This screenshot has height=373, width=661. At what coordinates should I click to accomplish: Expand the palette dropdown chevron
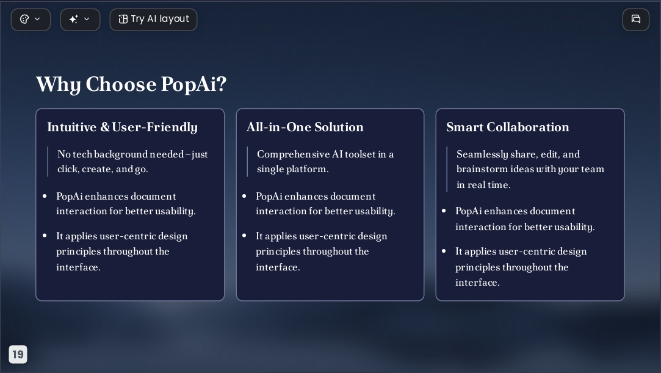coord(37,19)
